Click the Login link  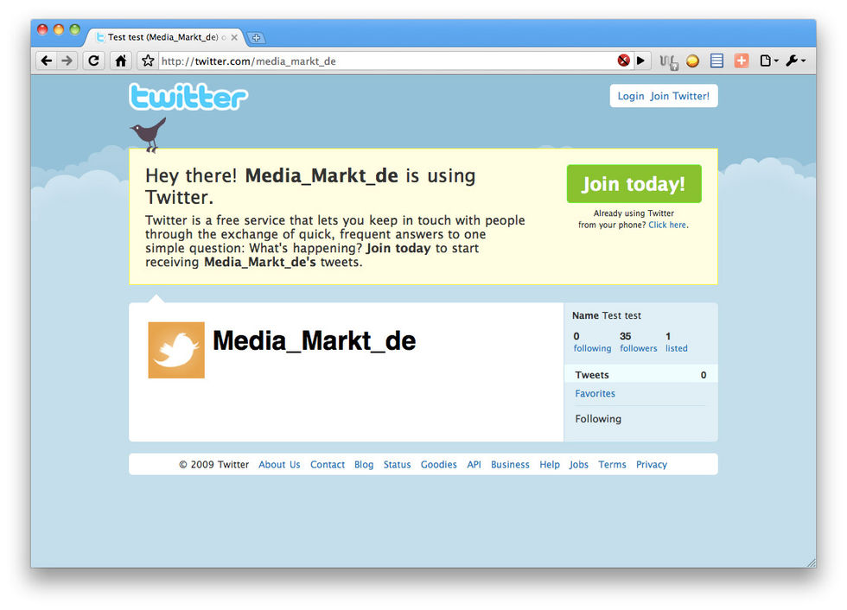(630, 96)
